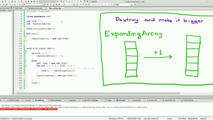The width and height of the screenshot is (213, 120).
Task: Run the program with the green play icon
Action: pyautogui.click(x=28, y=1)
